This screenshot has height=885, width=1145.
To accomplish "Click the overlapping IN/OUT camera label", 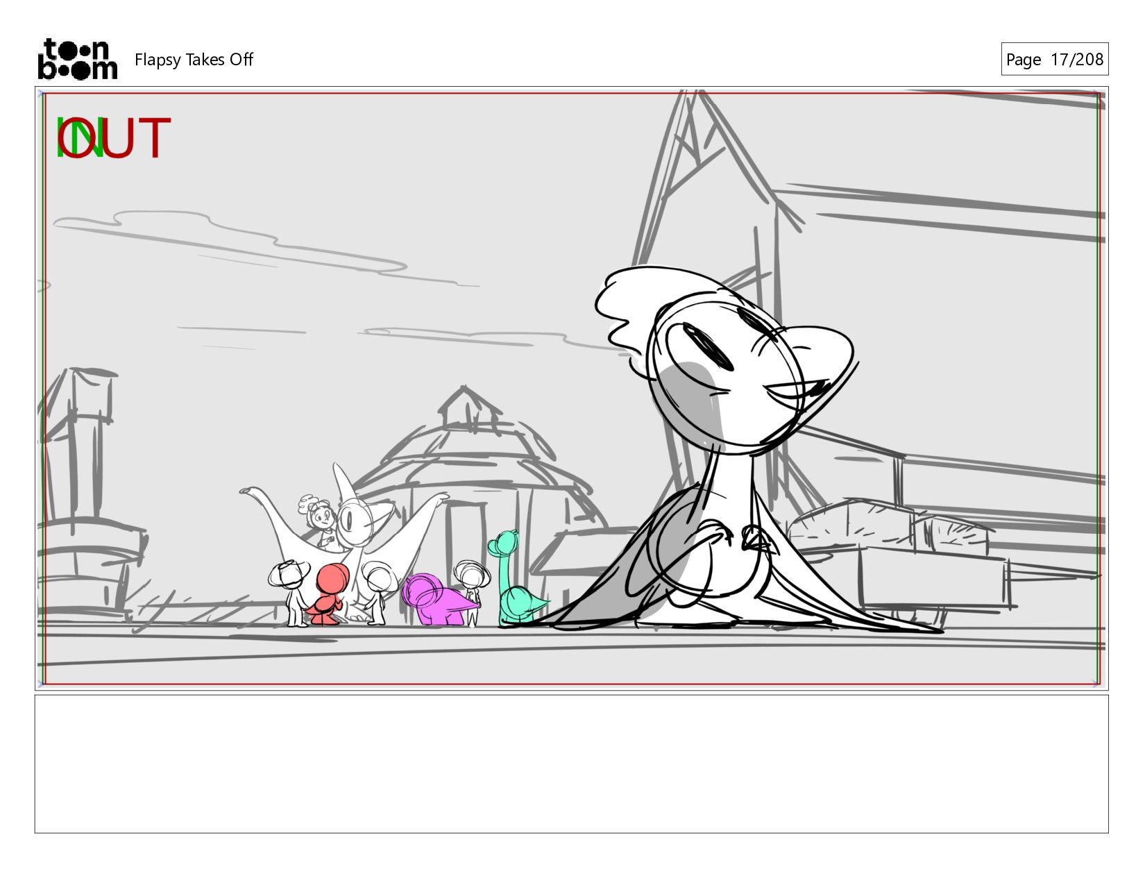I will pyautogui.click(x=113, y=137).
